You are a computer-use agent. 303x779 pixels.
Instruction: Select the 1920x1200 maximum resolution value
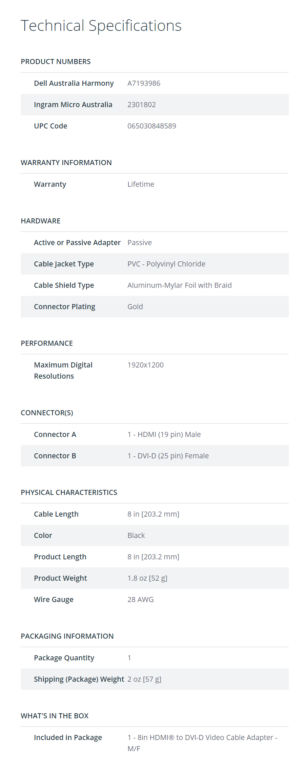(145, 365)
